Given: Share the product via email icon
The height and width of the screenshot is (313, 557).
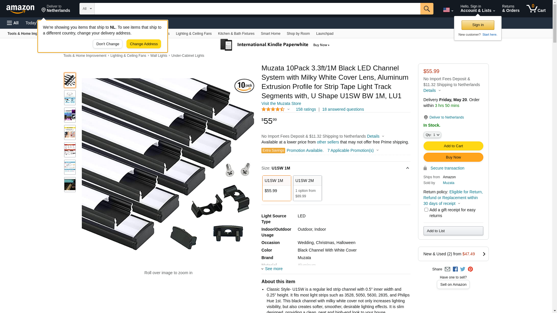Looking at the screenshot, I should pyautogui.click(x=447, y=269).
